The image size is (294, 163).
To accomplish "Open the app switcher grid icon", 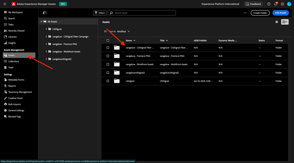I will 282,4.
